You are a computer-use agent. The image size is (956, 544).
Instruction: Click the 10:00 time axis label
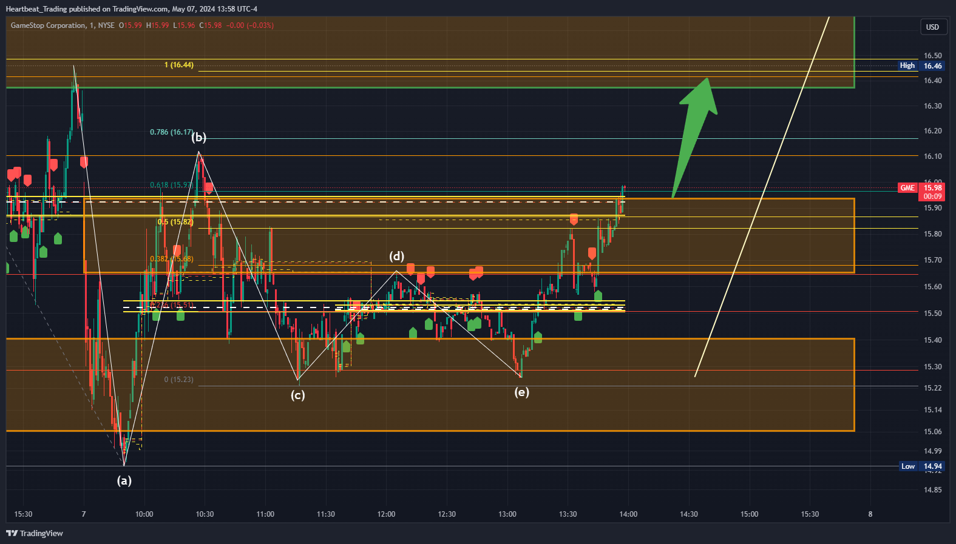[x=144, y=514]
